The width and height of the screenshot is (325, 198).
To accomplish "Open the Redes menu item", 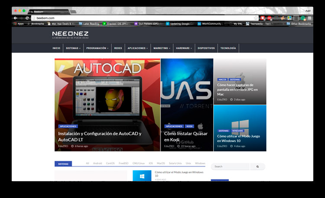I will (118, 48).
